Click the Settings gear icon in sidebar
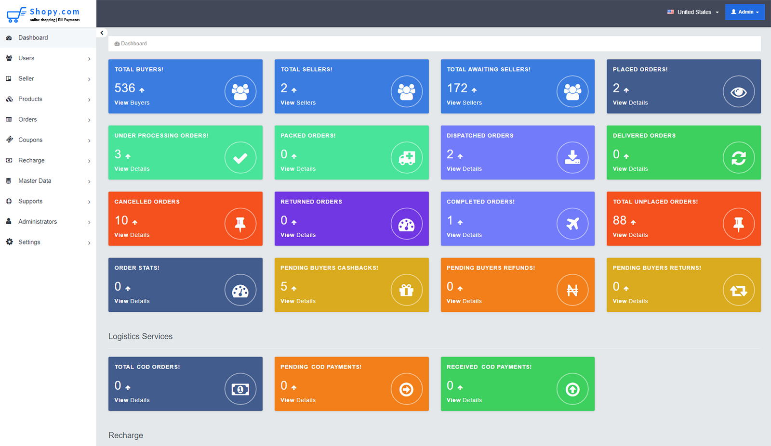Screen dimensions: 771x446 tap(9, 242)
